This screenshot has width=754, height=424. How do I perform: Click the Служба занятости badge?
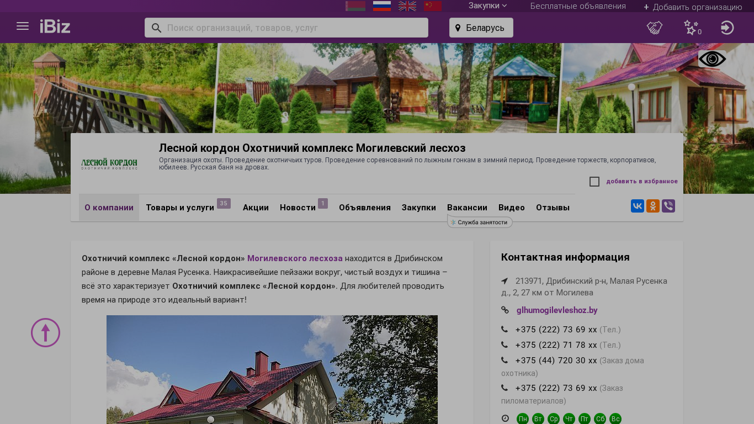click(x=480, y=222)
